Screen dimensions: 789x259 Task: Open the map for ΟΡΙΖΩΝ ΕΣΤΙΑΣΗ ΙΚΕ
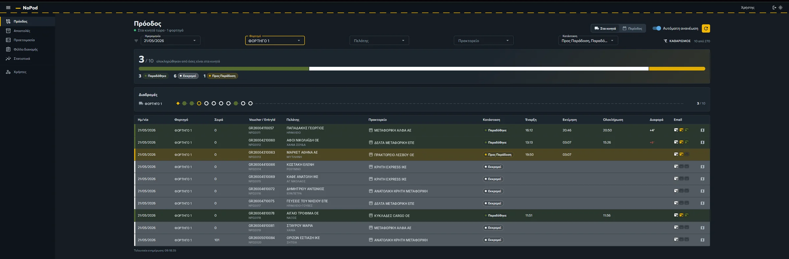tap(703, 240)
